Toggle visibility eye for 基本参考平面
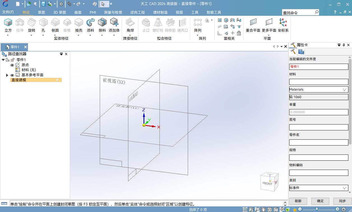 point(12,75)
